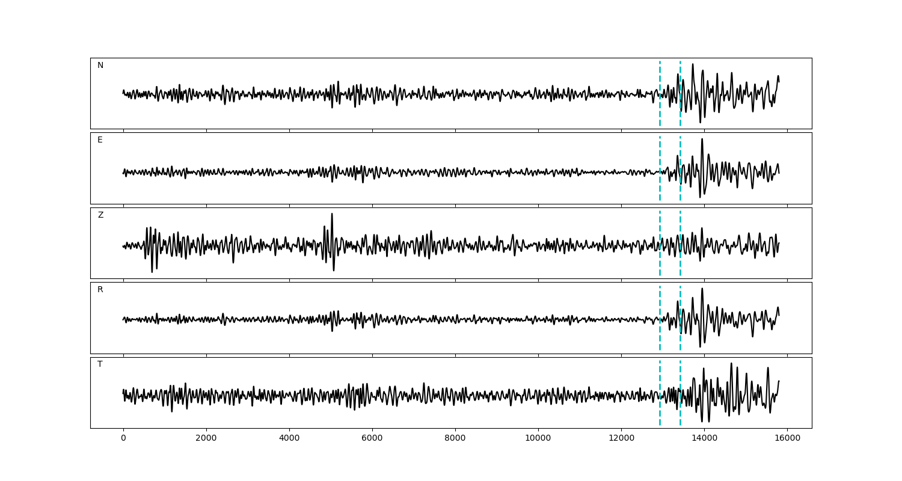Click the 2000 x-axis tick label
Viewport: 902px width, 481px height.
(206, 439)
